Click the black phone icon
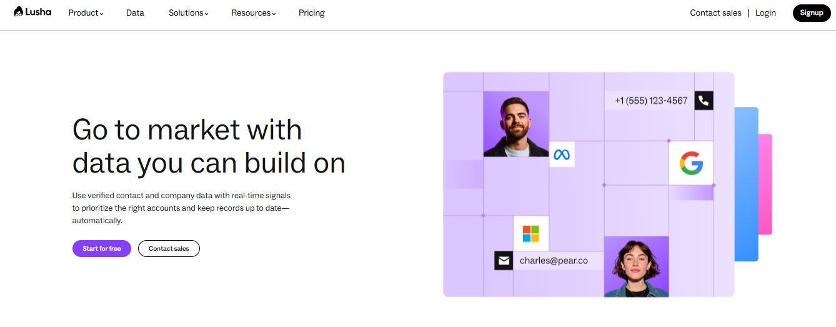This screenshot has width=836, height=327. (704, 100)
